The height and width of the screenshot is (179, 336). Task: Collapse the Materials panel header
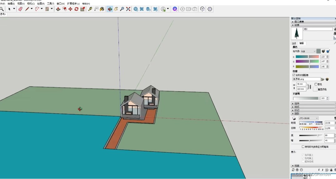click(x=313, y=25)
